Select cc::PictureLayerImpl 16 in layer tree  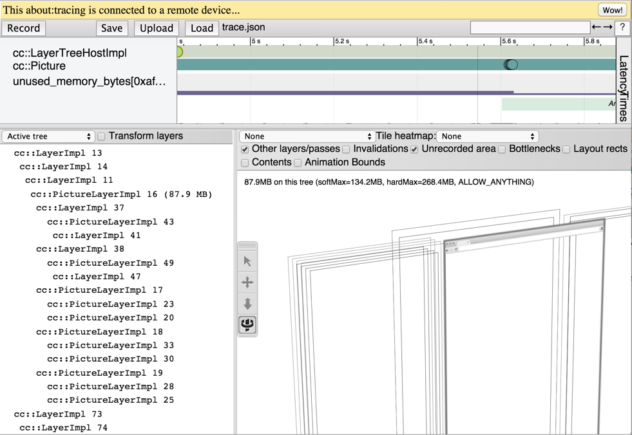(121, 194)
